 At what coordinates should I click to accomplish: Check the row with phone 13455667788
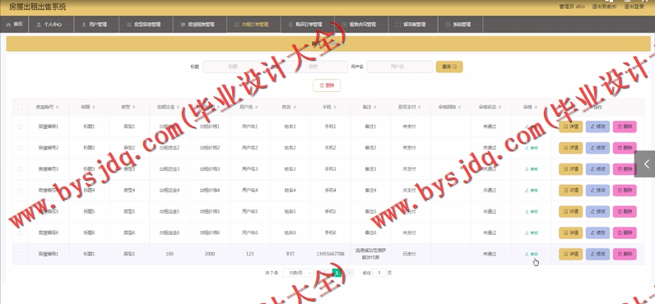click(x=20, y=254)
